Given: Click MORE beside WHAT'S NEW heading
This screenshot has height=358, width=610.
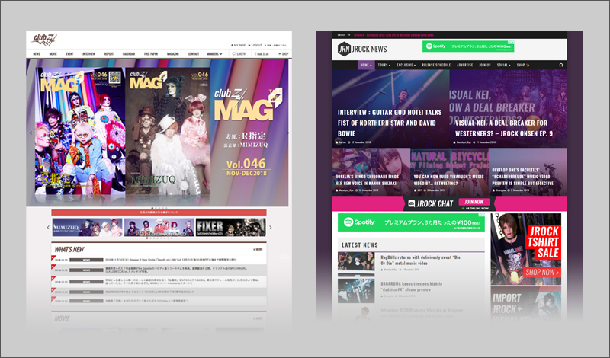Looking at the screenshot, I should (x=258, y=249).
